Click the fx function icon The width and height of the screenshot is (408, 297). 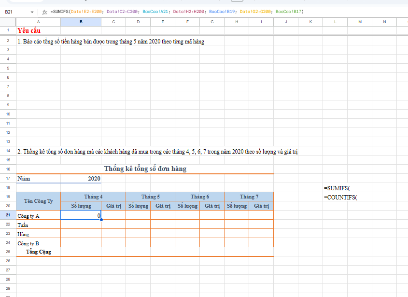(x=45, y=12)
